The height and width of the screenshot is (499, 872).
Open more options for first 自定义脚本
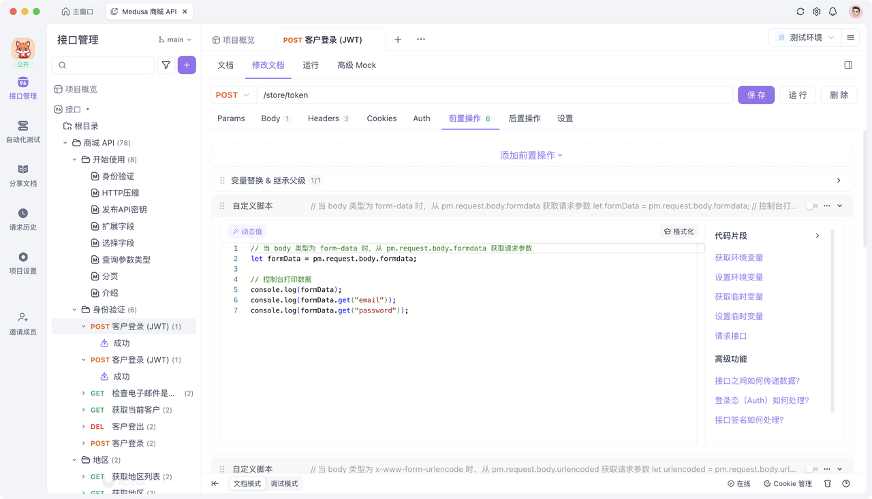pos(827,206)
